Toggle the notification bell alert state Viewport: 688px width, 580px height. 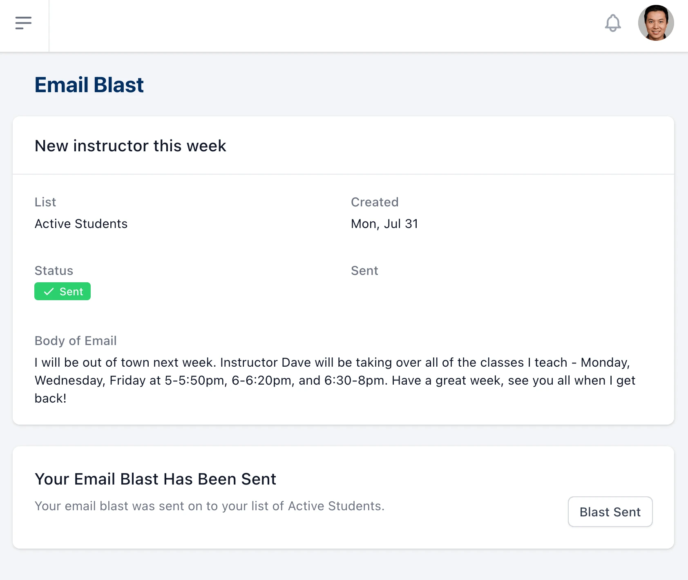[x=613, y=23]
